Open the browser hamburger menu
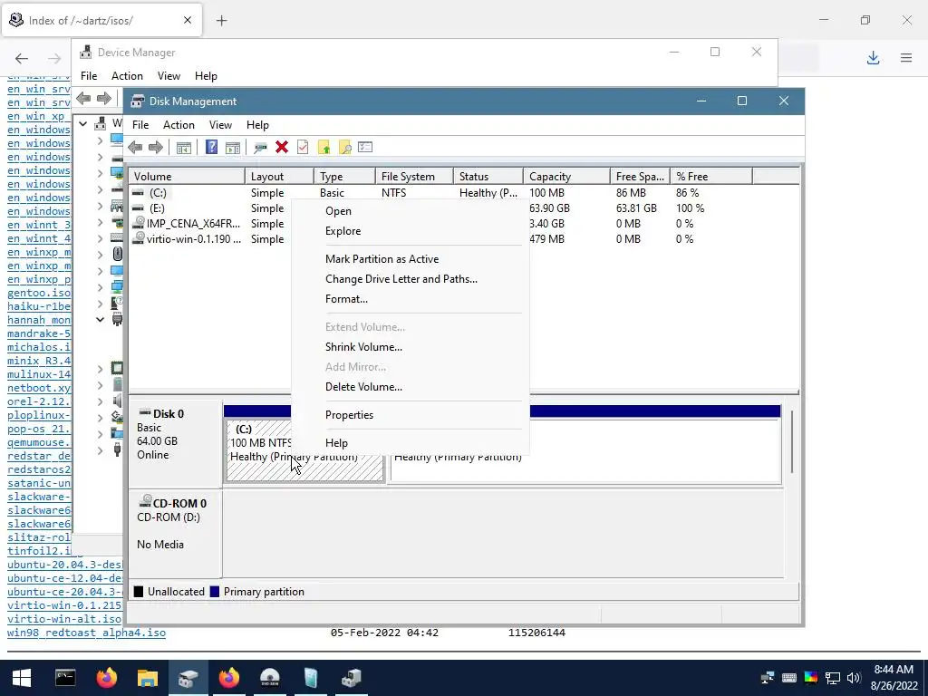Viewport: 928px width, 696px height. (906, 58)
